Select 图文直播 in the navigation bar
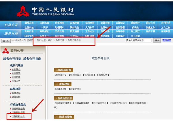This screenshot has height=121, width=173. 75,32
